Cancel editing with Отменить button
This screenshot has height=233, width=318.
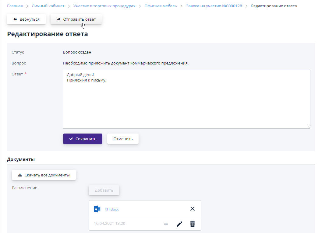pos(123,139)
